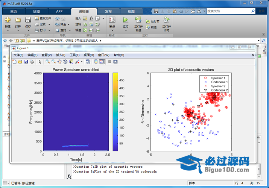Open the 断点 dropdown arrow
The height and width of the screenshot is (188, 269).
pos(112,30)
